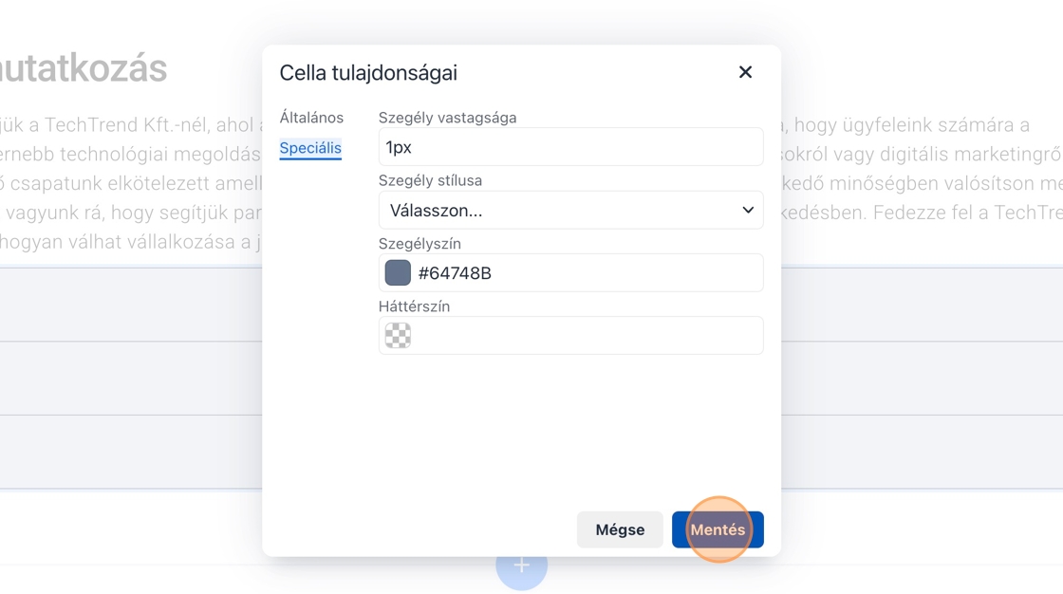Screen dimensions: 1063x594
Task: Switch to the Általános tab
Action: [311, 118]
